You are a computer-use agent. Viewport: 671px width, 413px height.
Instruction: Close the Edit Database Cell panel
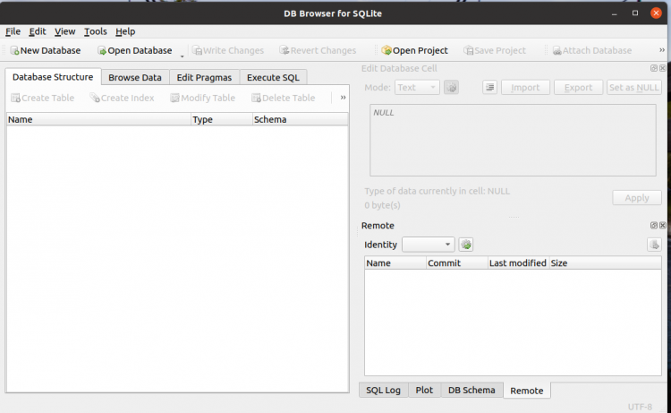pos(662,68)
